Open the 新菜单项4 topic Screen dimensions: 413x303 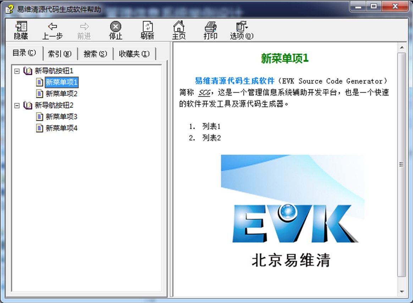[x=62, y=128]
